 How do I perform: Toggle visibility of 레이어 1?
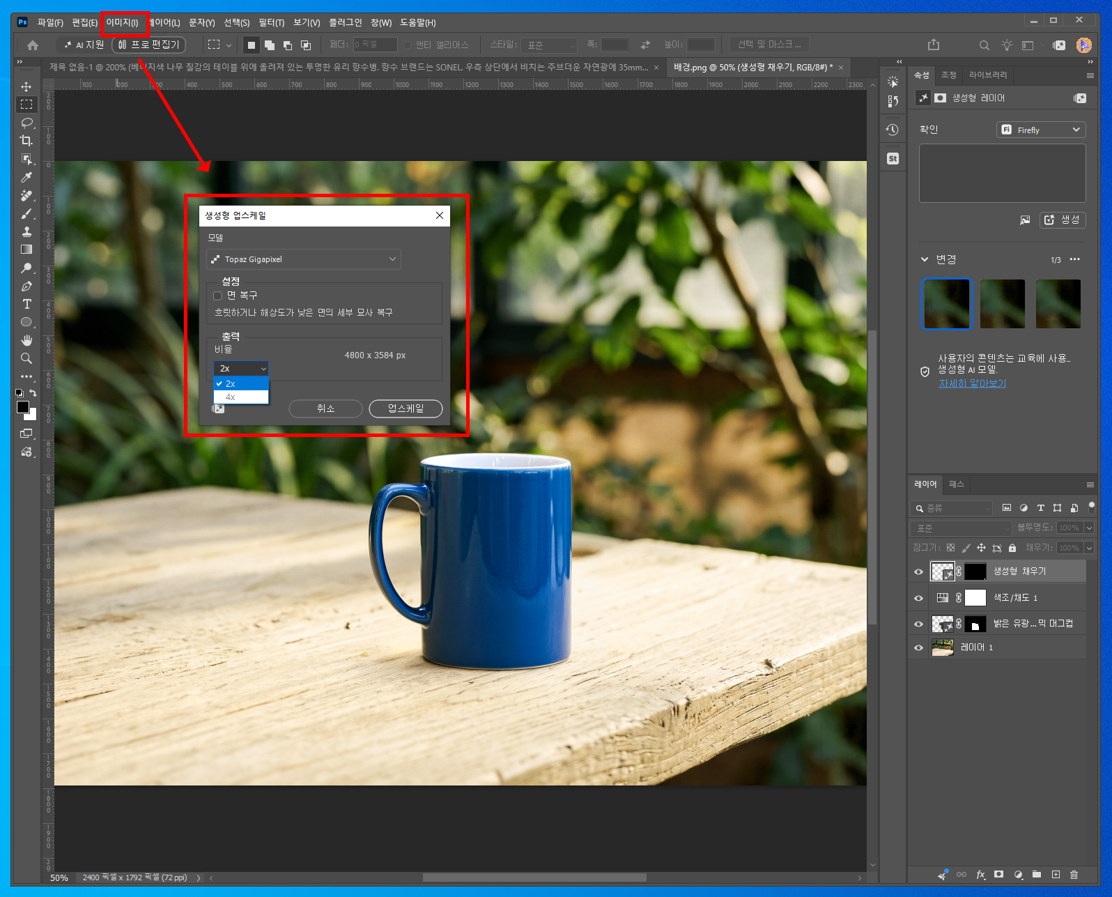coord(918,647)
